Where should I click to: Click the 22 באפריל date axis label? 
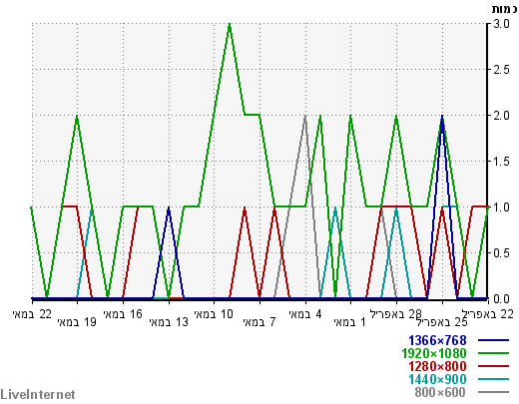pyautogui.click(x=488, y=314)
